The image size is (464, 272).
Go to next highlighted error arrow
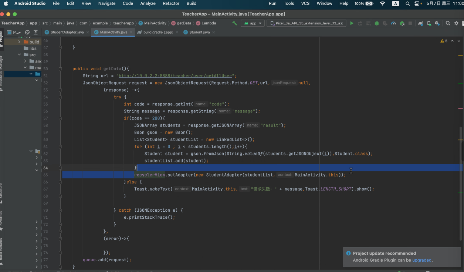click(459, 41)
